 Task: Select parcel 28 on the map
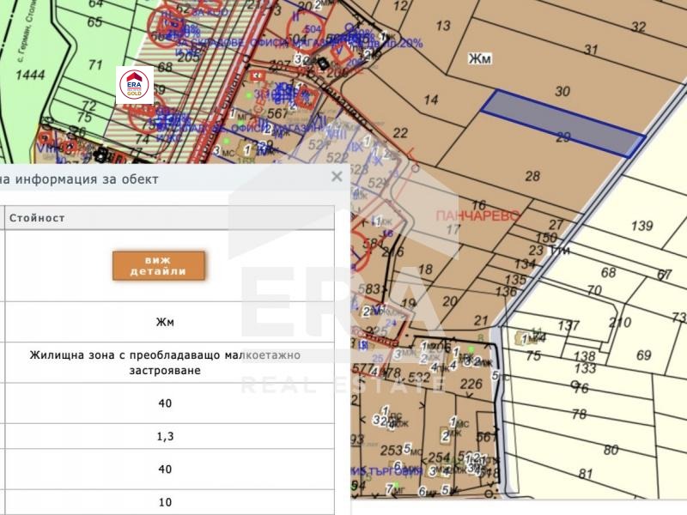pos(532,176)
